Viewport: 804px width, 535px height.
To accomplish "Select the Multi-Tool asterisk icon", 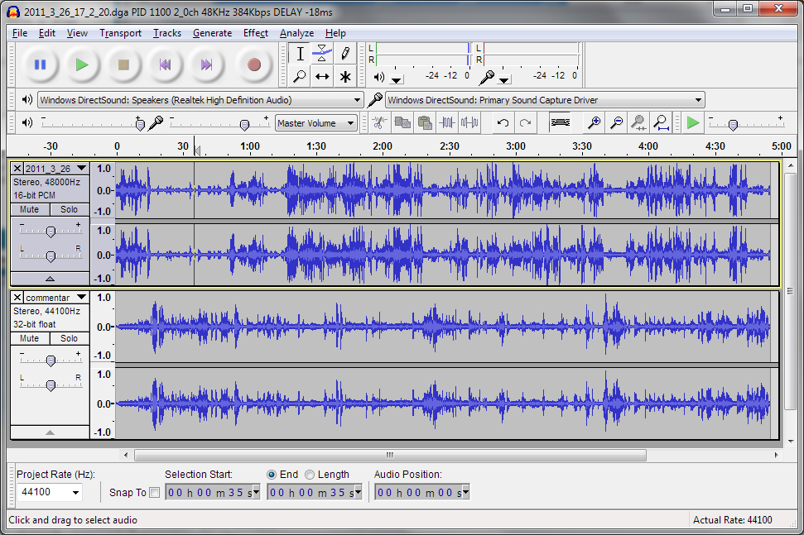I will 344,77.
